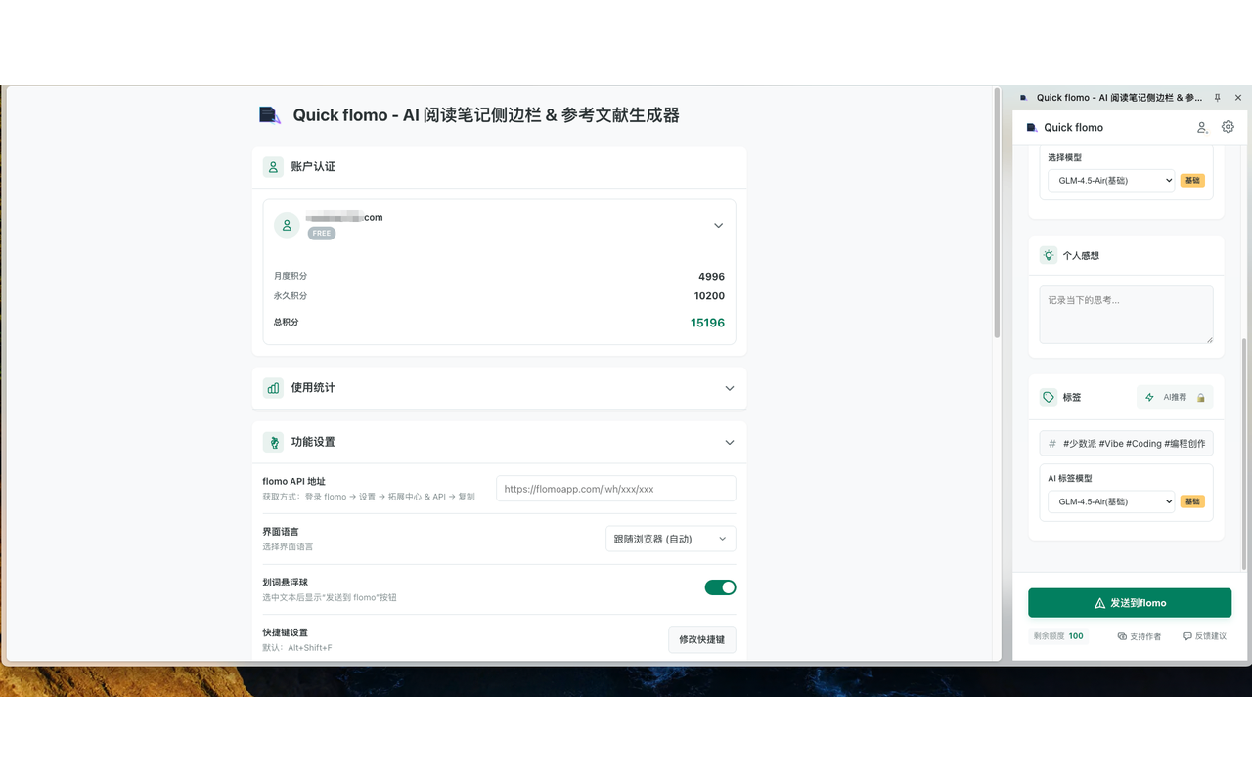Click the 功能设置 section heading text

coord(313,442)
